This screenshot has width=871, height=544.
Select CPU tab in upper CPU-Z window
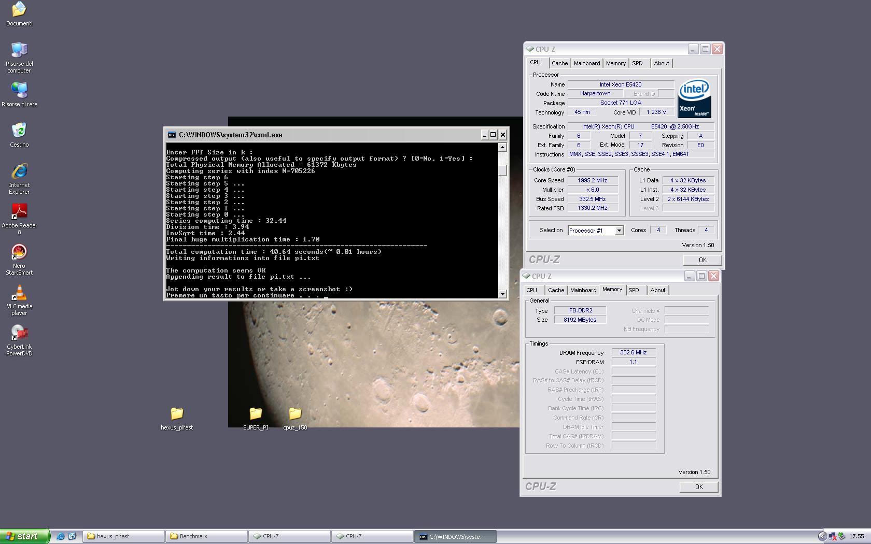click(x=536, y=63)
